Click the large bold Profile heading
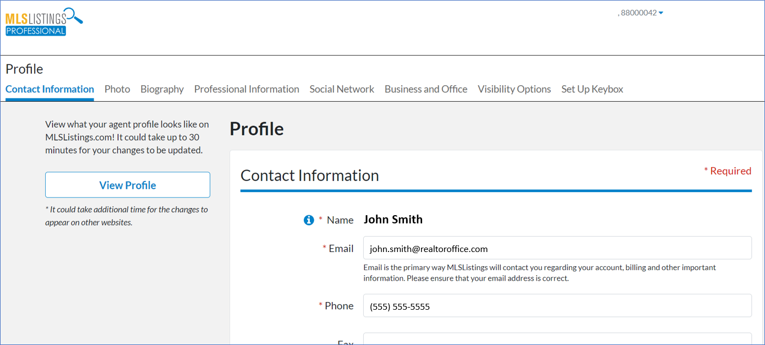The image size is (765, 345). (x=257, y=129)
